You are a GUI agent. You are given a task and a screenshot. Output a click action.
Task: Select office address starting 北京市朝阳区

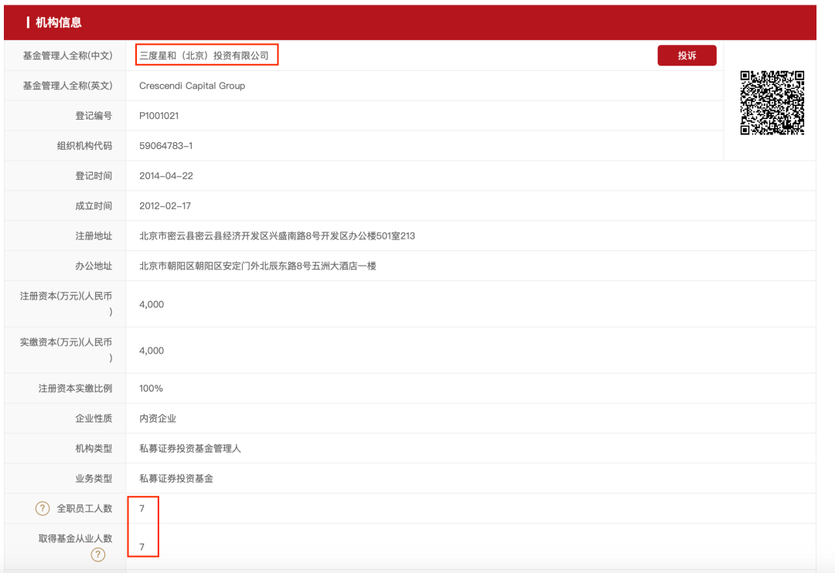257,266
